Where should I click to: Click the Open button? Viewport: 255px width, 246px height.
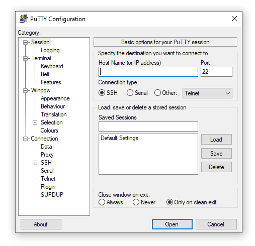[x=172, y=224]
